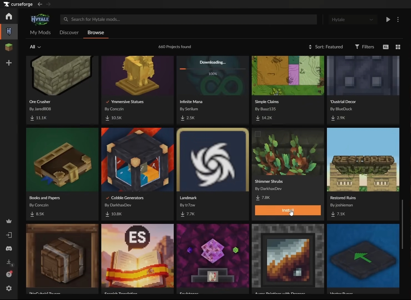Image resolution: width=411 pixels, height=300 pixels.
Task: Open the downloads queue icon
Action: coord(9,262)
